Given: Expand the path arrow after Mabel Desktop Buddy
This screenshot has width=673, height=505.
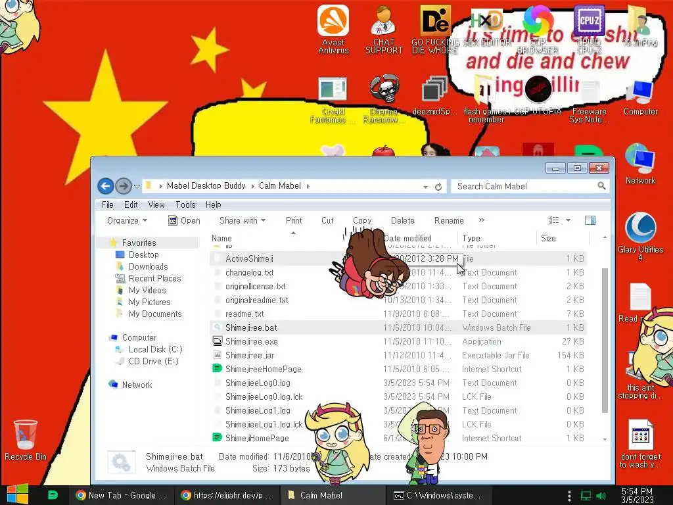Looking at the screenshot, I should click(252, 186).
